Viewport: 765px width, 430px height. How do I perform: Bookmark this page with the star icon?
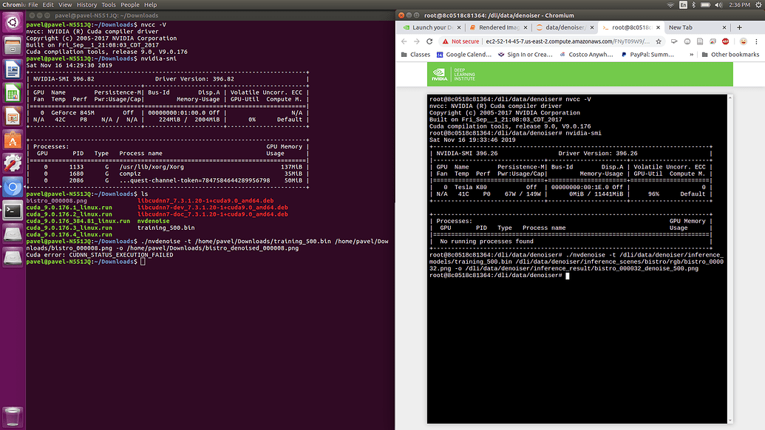click(658, 41)
